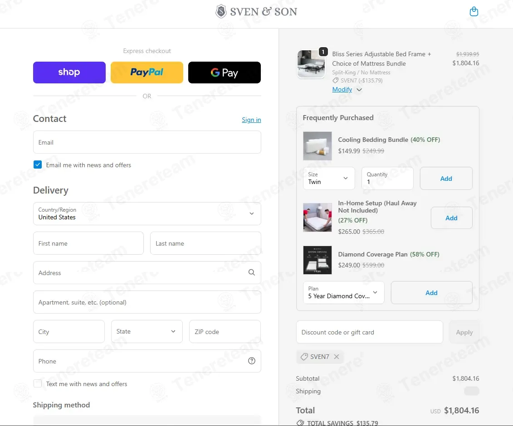
Task: Add Cooling Bedding Bundle to order
Action: click(446, 179)
